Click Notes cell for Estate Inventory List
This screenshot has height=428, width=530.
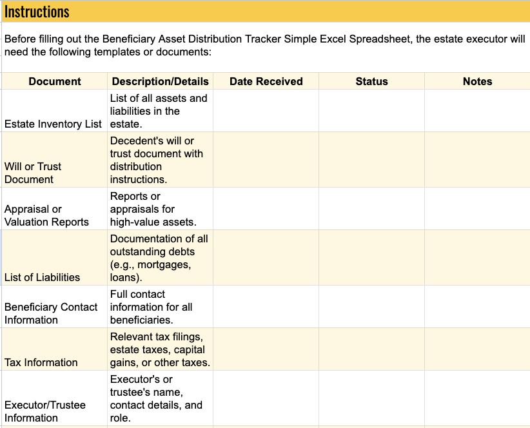point(477,111)
